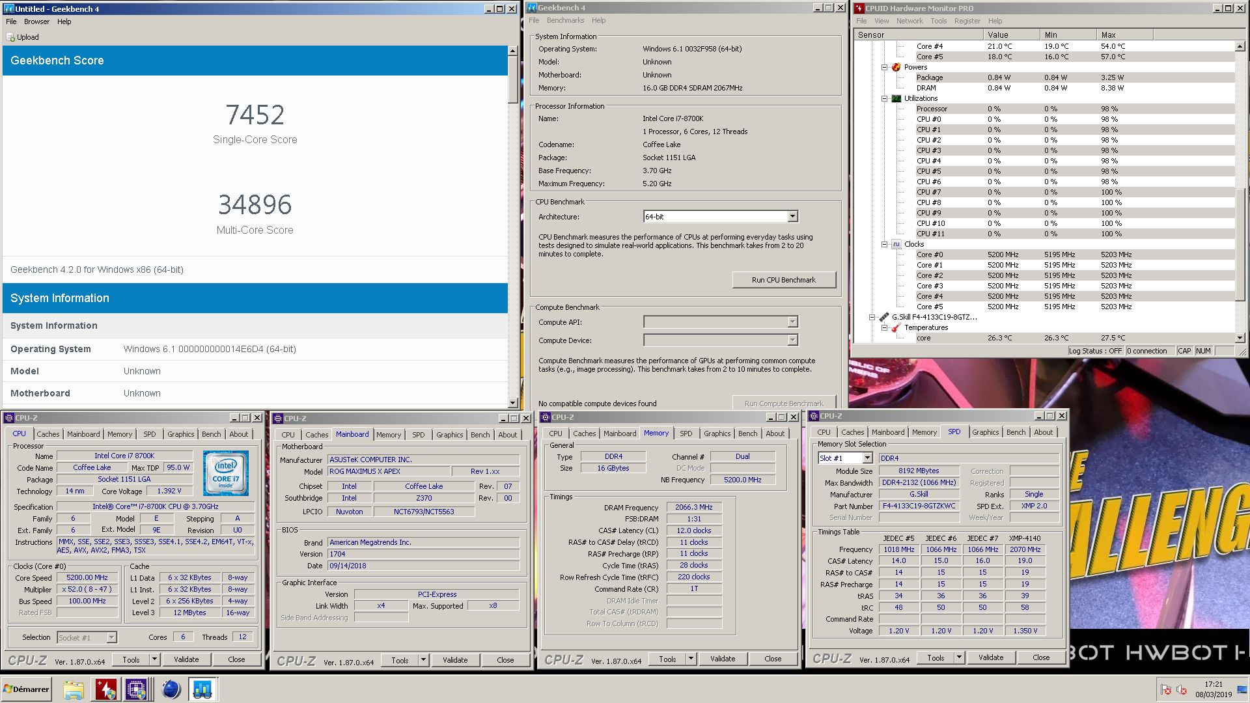Switch to Geekbench via its taskbar icon
1250x703 pixels.
pyautogui.click(x=202, y=689)
